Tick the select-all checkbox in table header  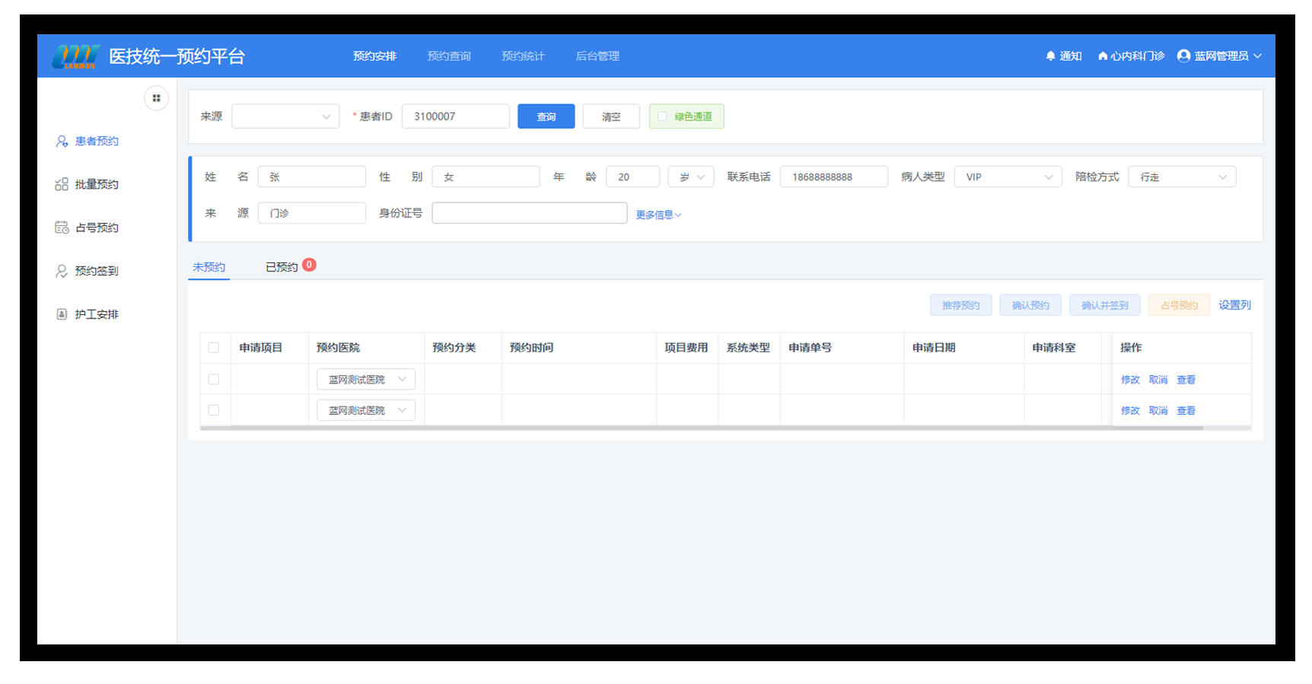[214, 348]
